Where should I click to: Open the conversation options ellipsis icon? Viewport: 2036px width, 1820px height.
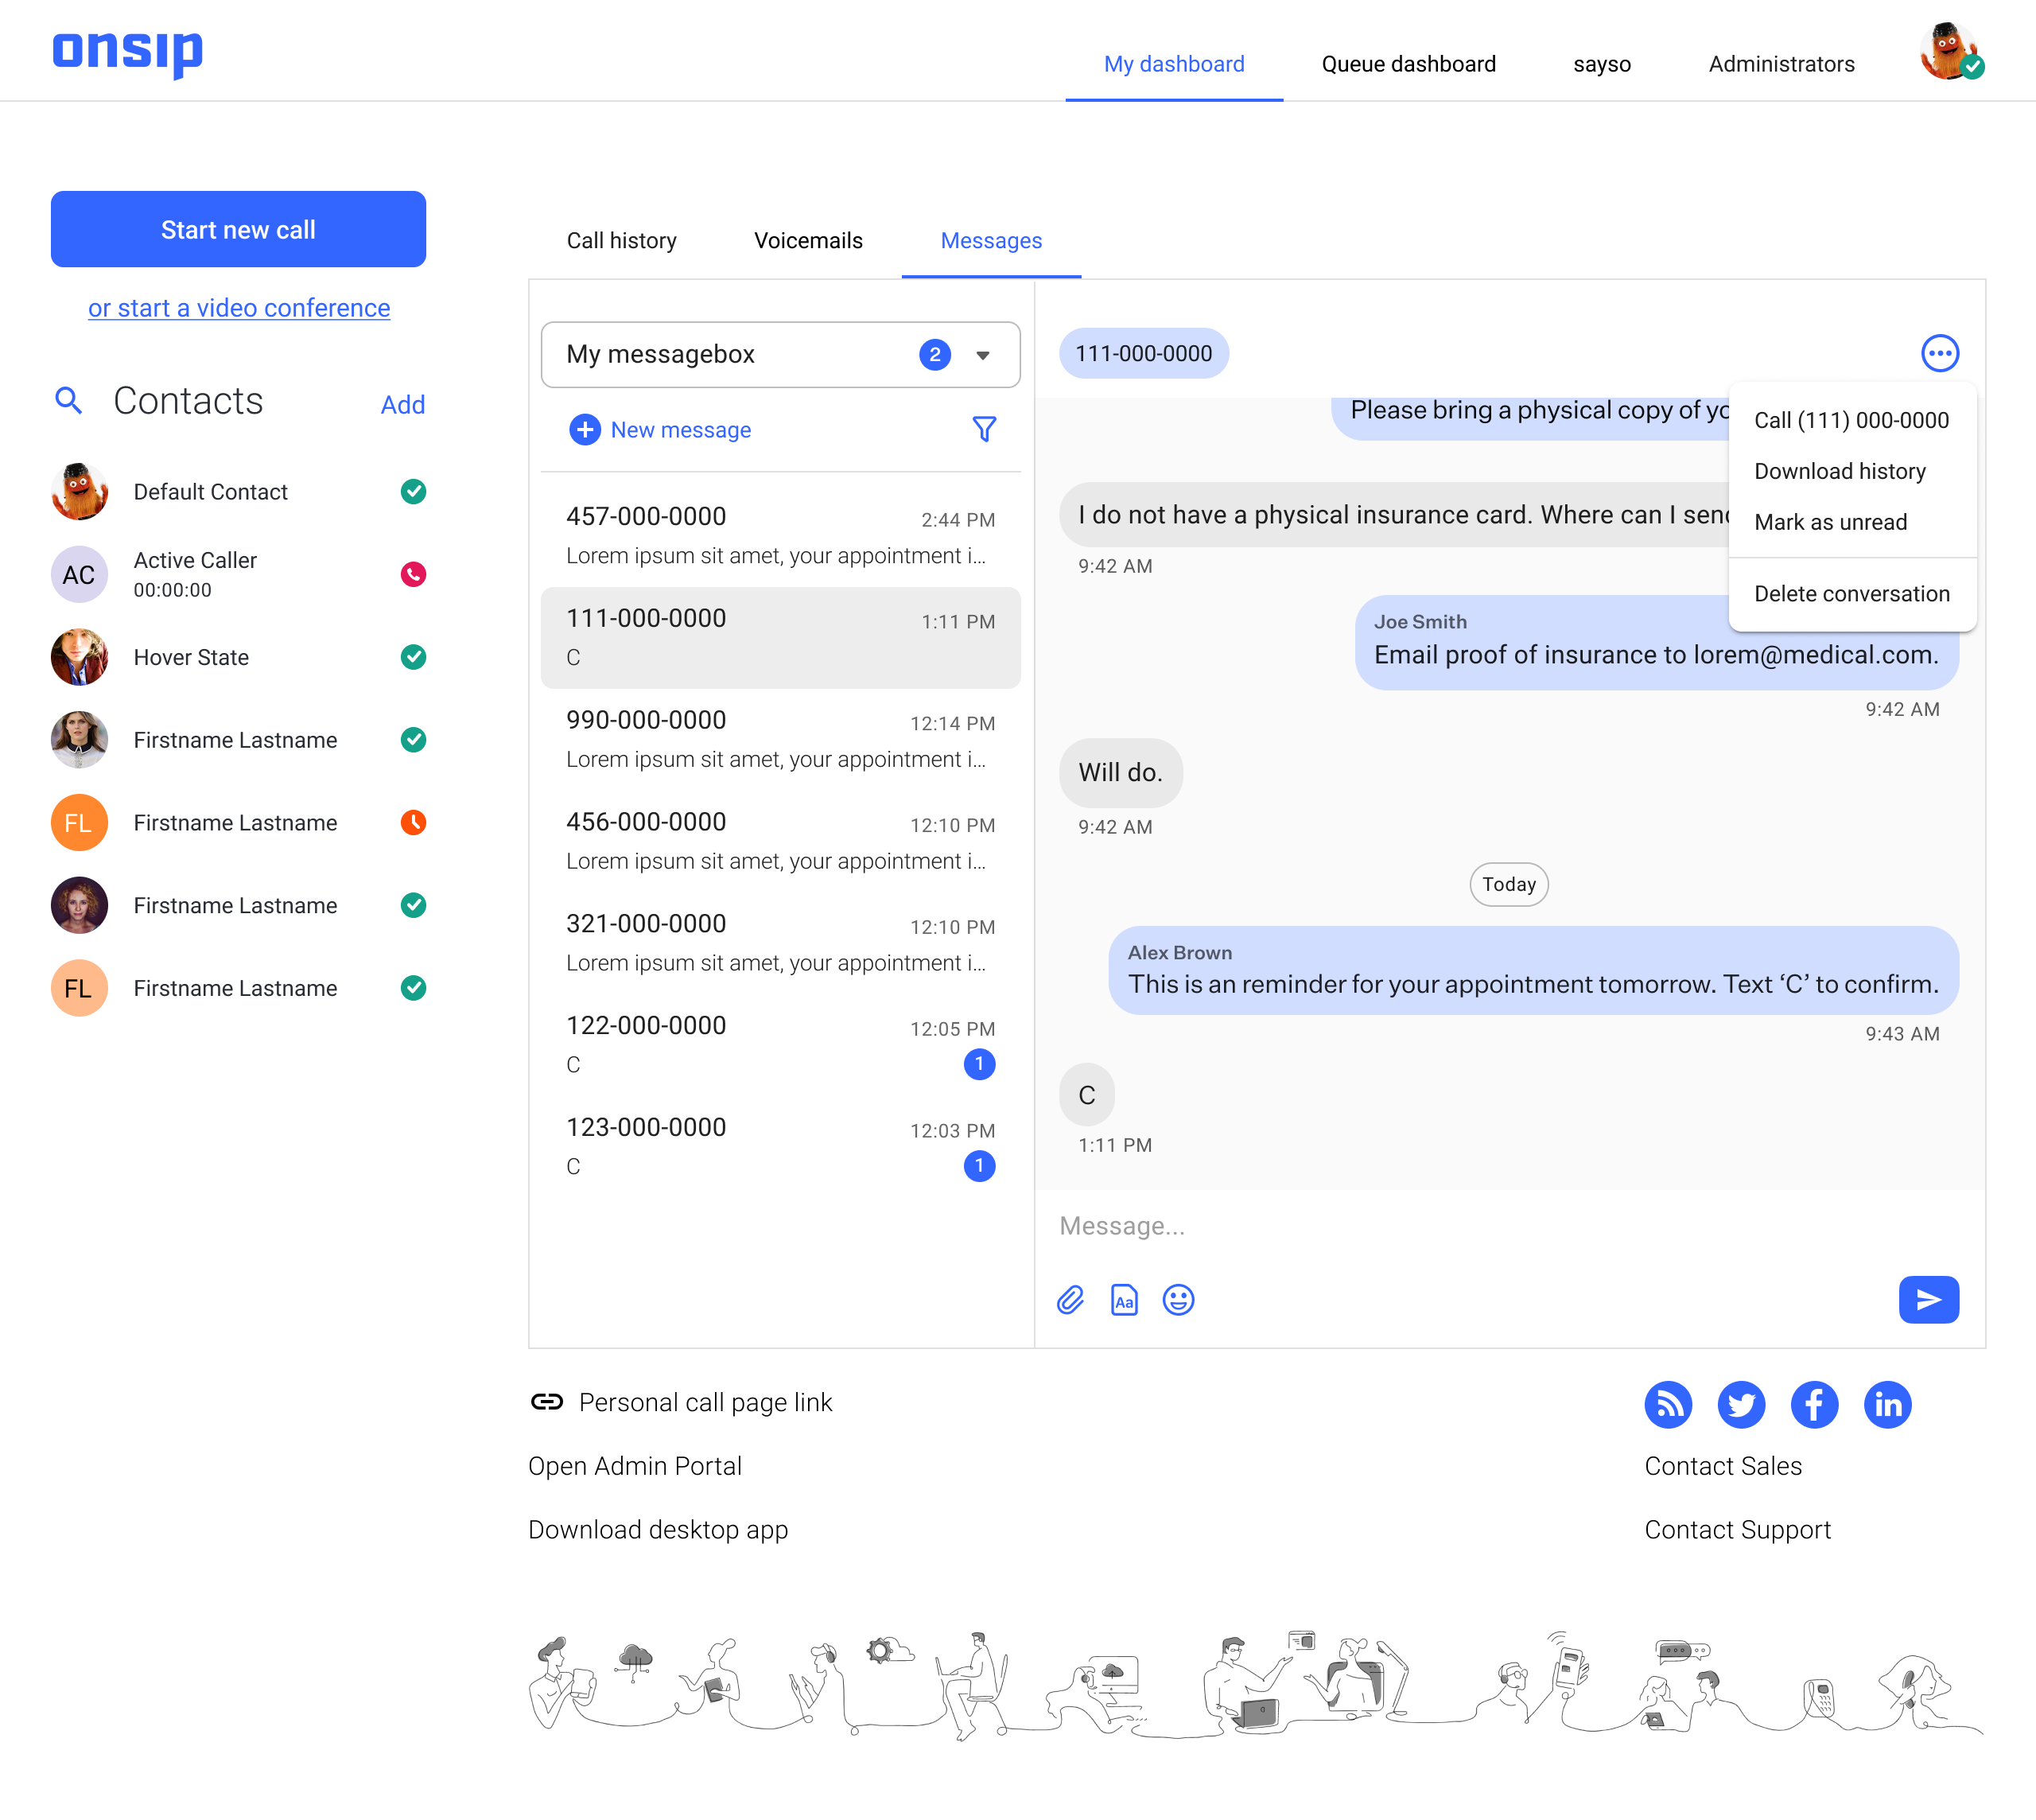[x=1941, y=352]
